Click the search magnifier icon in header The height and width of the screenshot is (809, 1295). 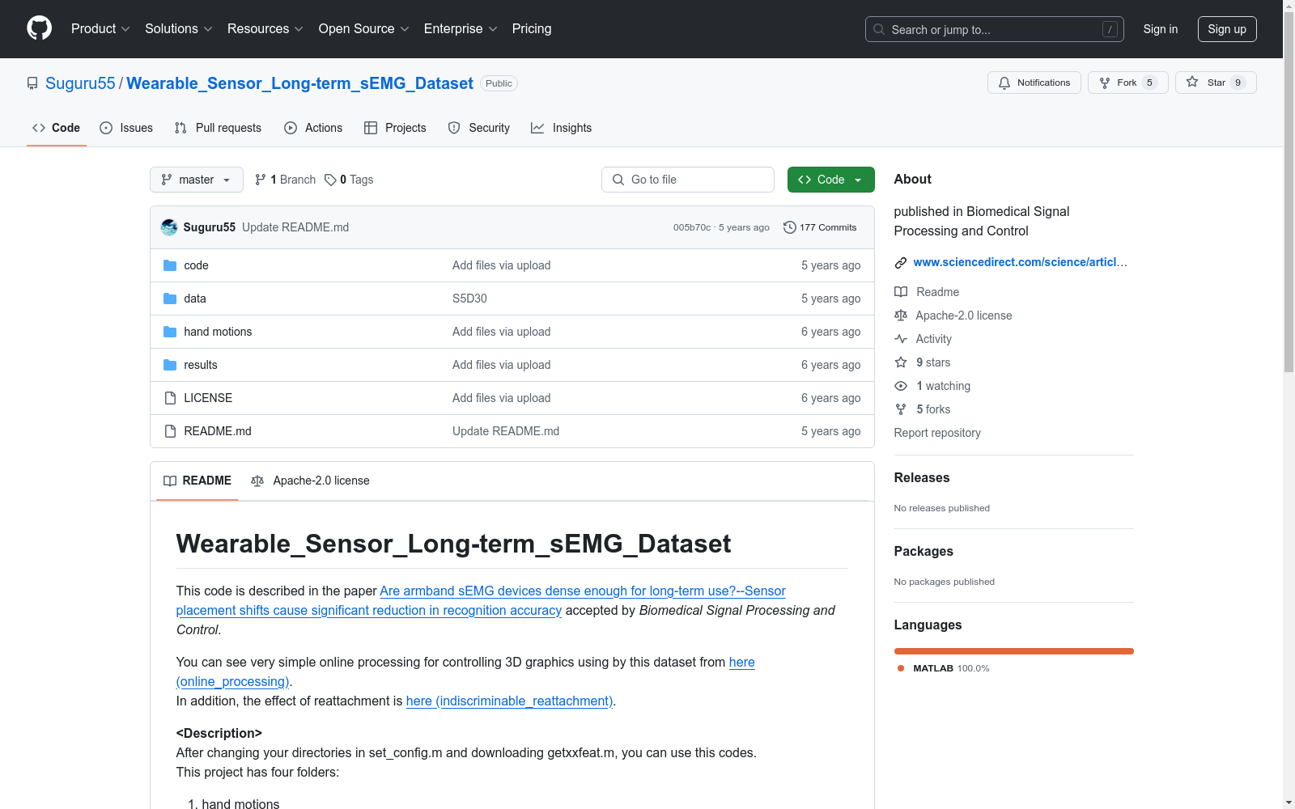tap(879, 29)
